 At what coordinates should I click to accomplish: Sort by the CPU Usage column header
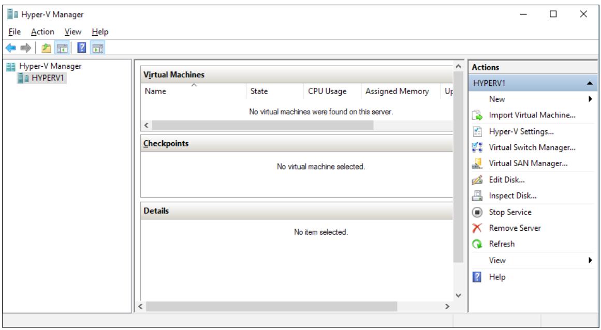[x=332, y=92]
